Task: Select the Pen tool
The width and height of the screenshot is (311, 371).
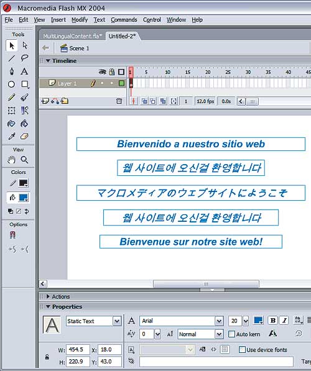Action: point(11,71)
